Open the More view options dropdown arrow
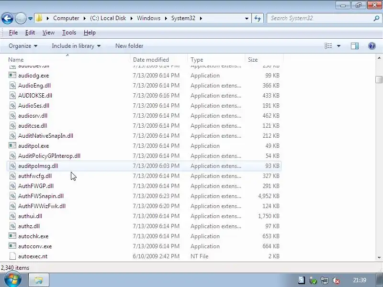Viewport: 383px width, 287px height. [x=338, y=46]
